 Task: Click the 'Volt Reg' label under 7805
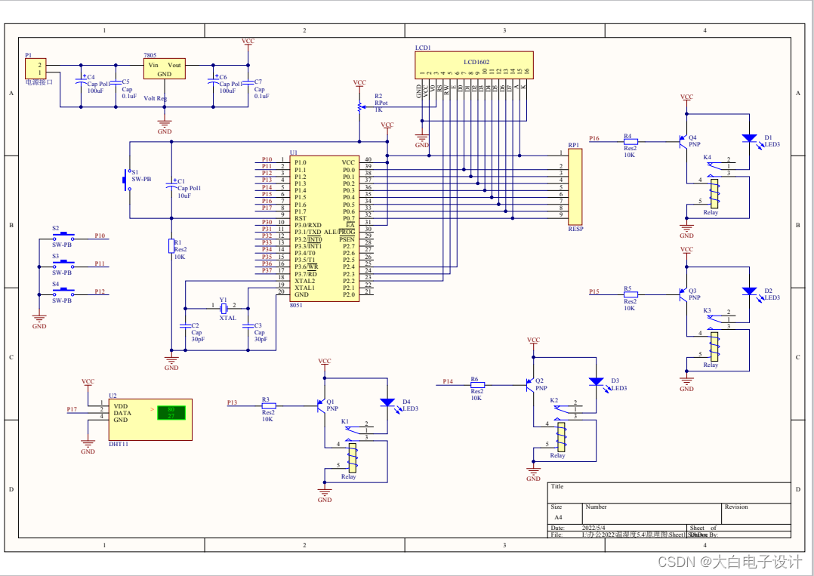(x=156, y=98)
